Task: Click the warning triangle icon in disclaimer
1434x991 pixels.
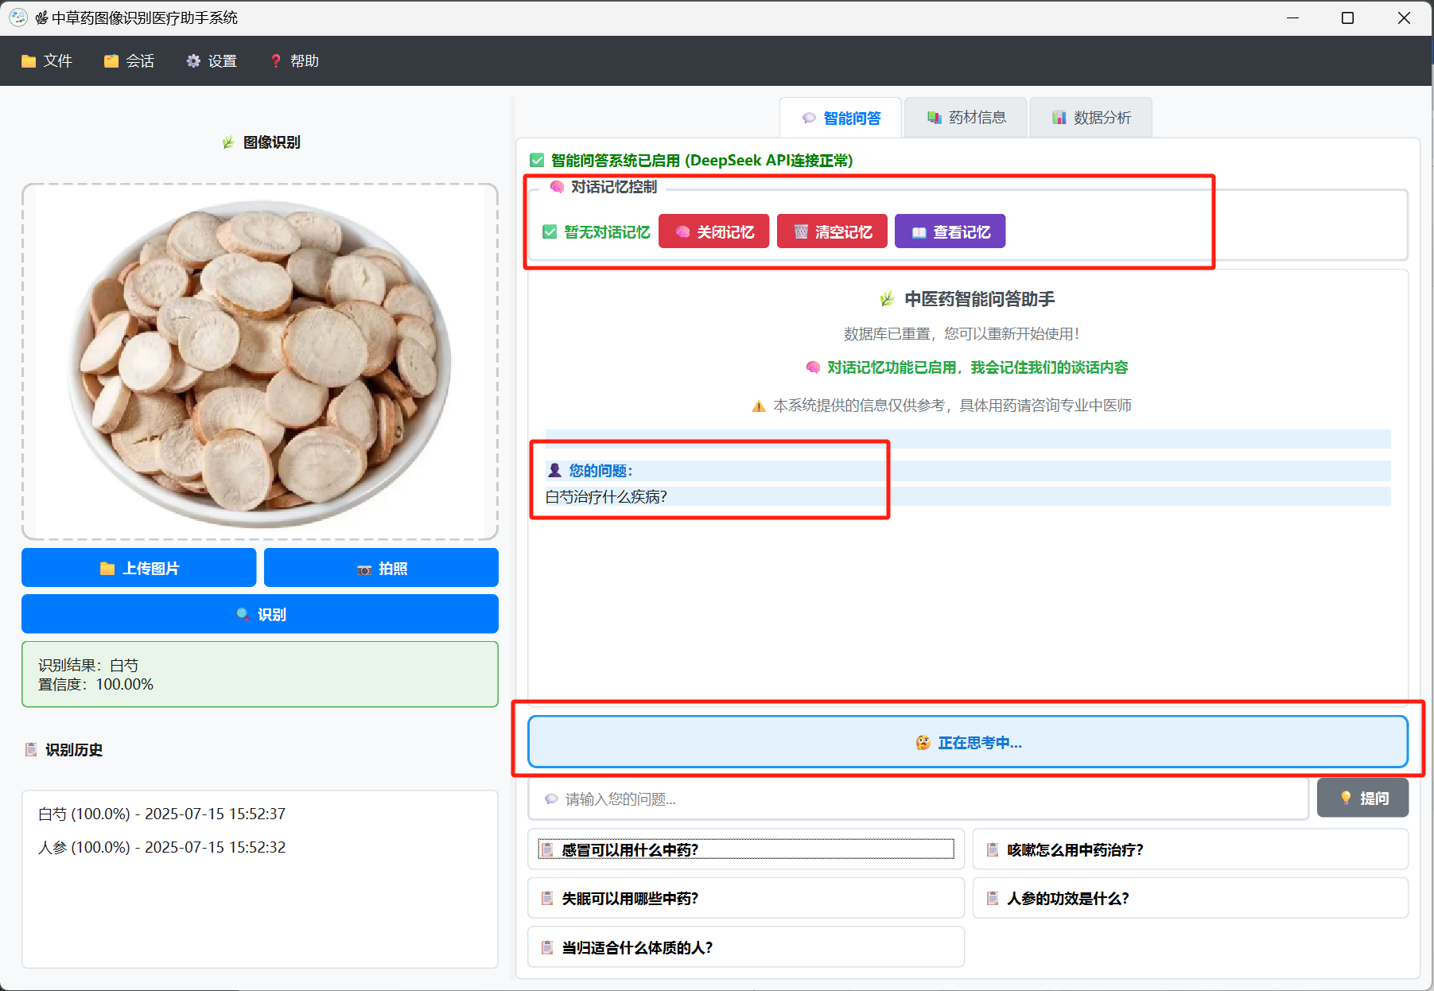Action: coord(759,406)
